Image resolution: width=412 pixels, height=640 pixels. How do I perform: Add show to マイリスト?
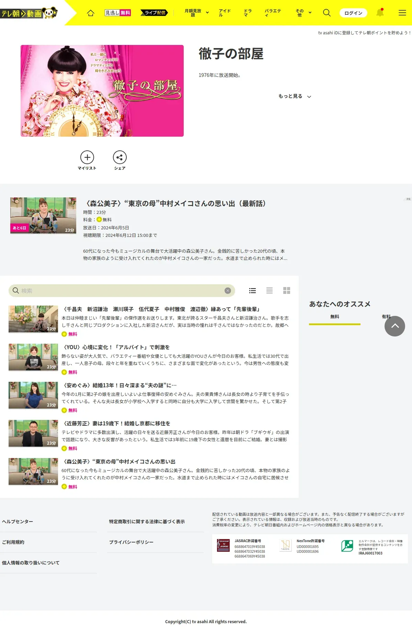[87, 160]
